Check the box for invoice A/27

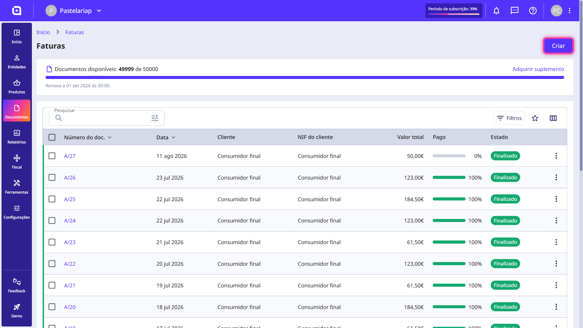tap(52, 156)
